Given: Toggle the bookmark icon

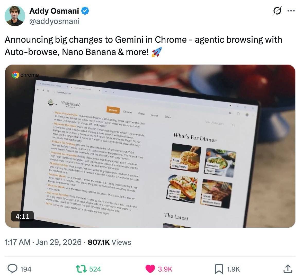Looking at the screenshot, I should click(219, 269).
